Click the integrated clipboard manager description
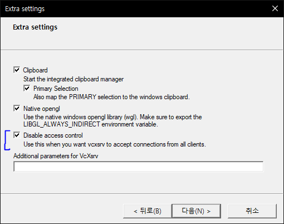The image size is (284, 224). click(74, 79)
